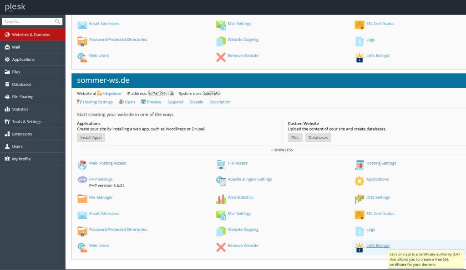466x270 pixels.
Task: View SSL Certificates for sommer-ws.de
Action: (x=380, y=214)
